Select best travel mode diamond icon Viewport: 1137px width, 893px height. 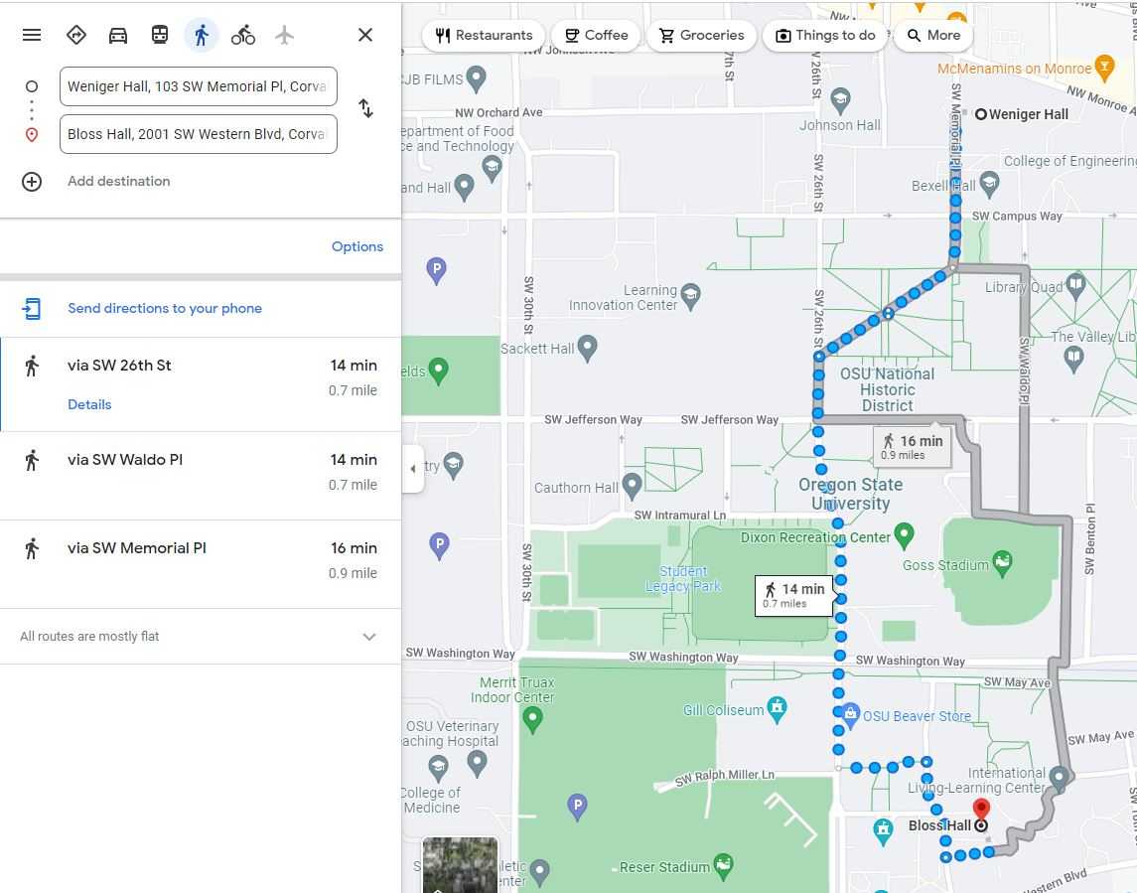coord(76,35)
